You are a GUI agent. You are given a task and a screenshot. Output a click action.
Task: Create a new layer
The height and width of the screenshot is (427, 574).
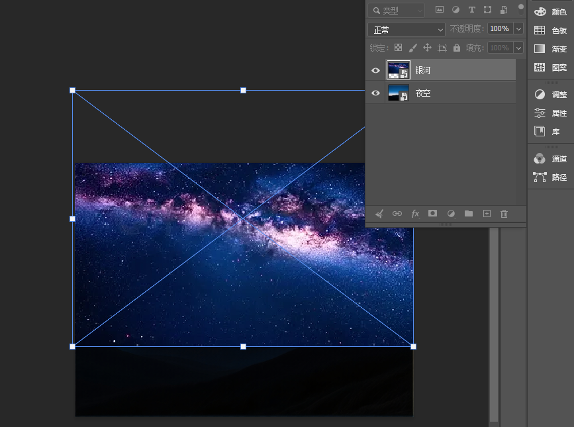(x=487, y=214)
